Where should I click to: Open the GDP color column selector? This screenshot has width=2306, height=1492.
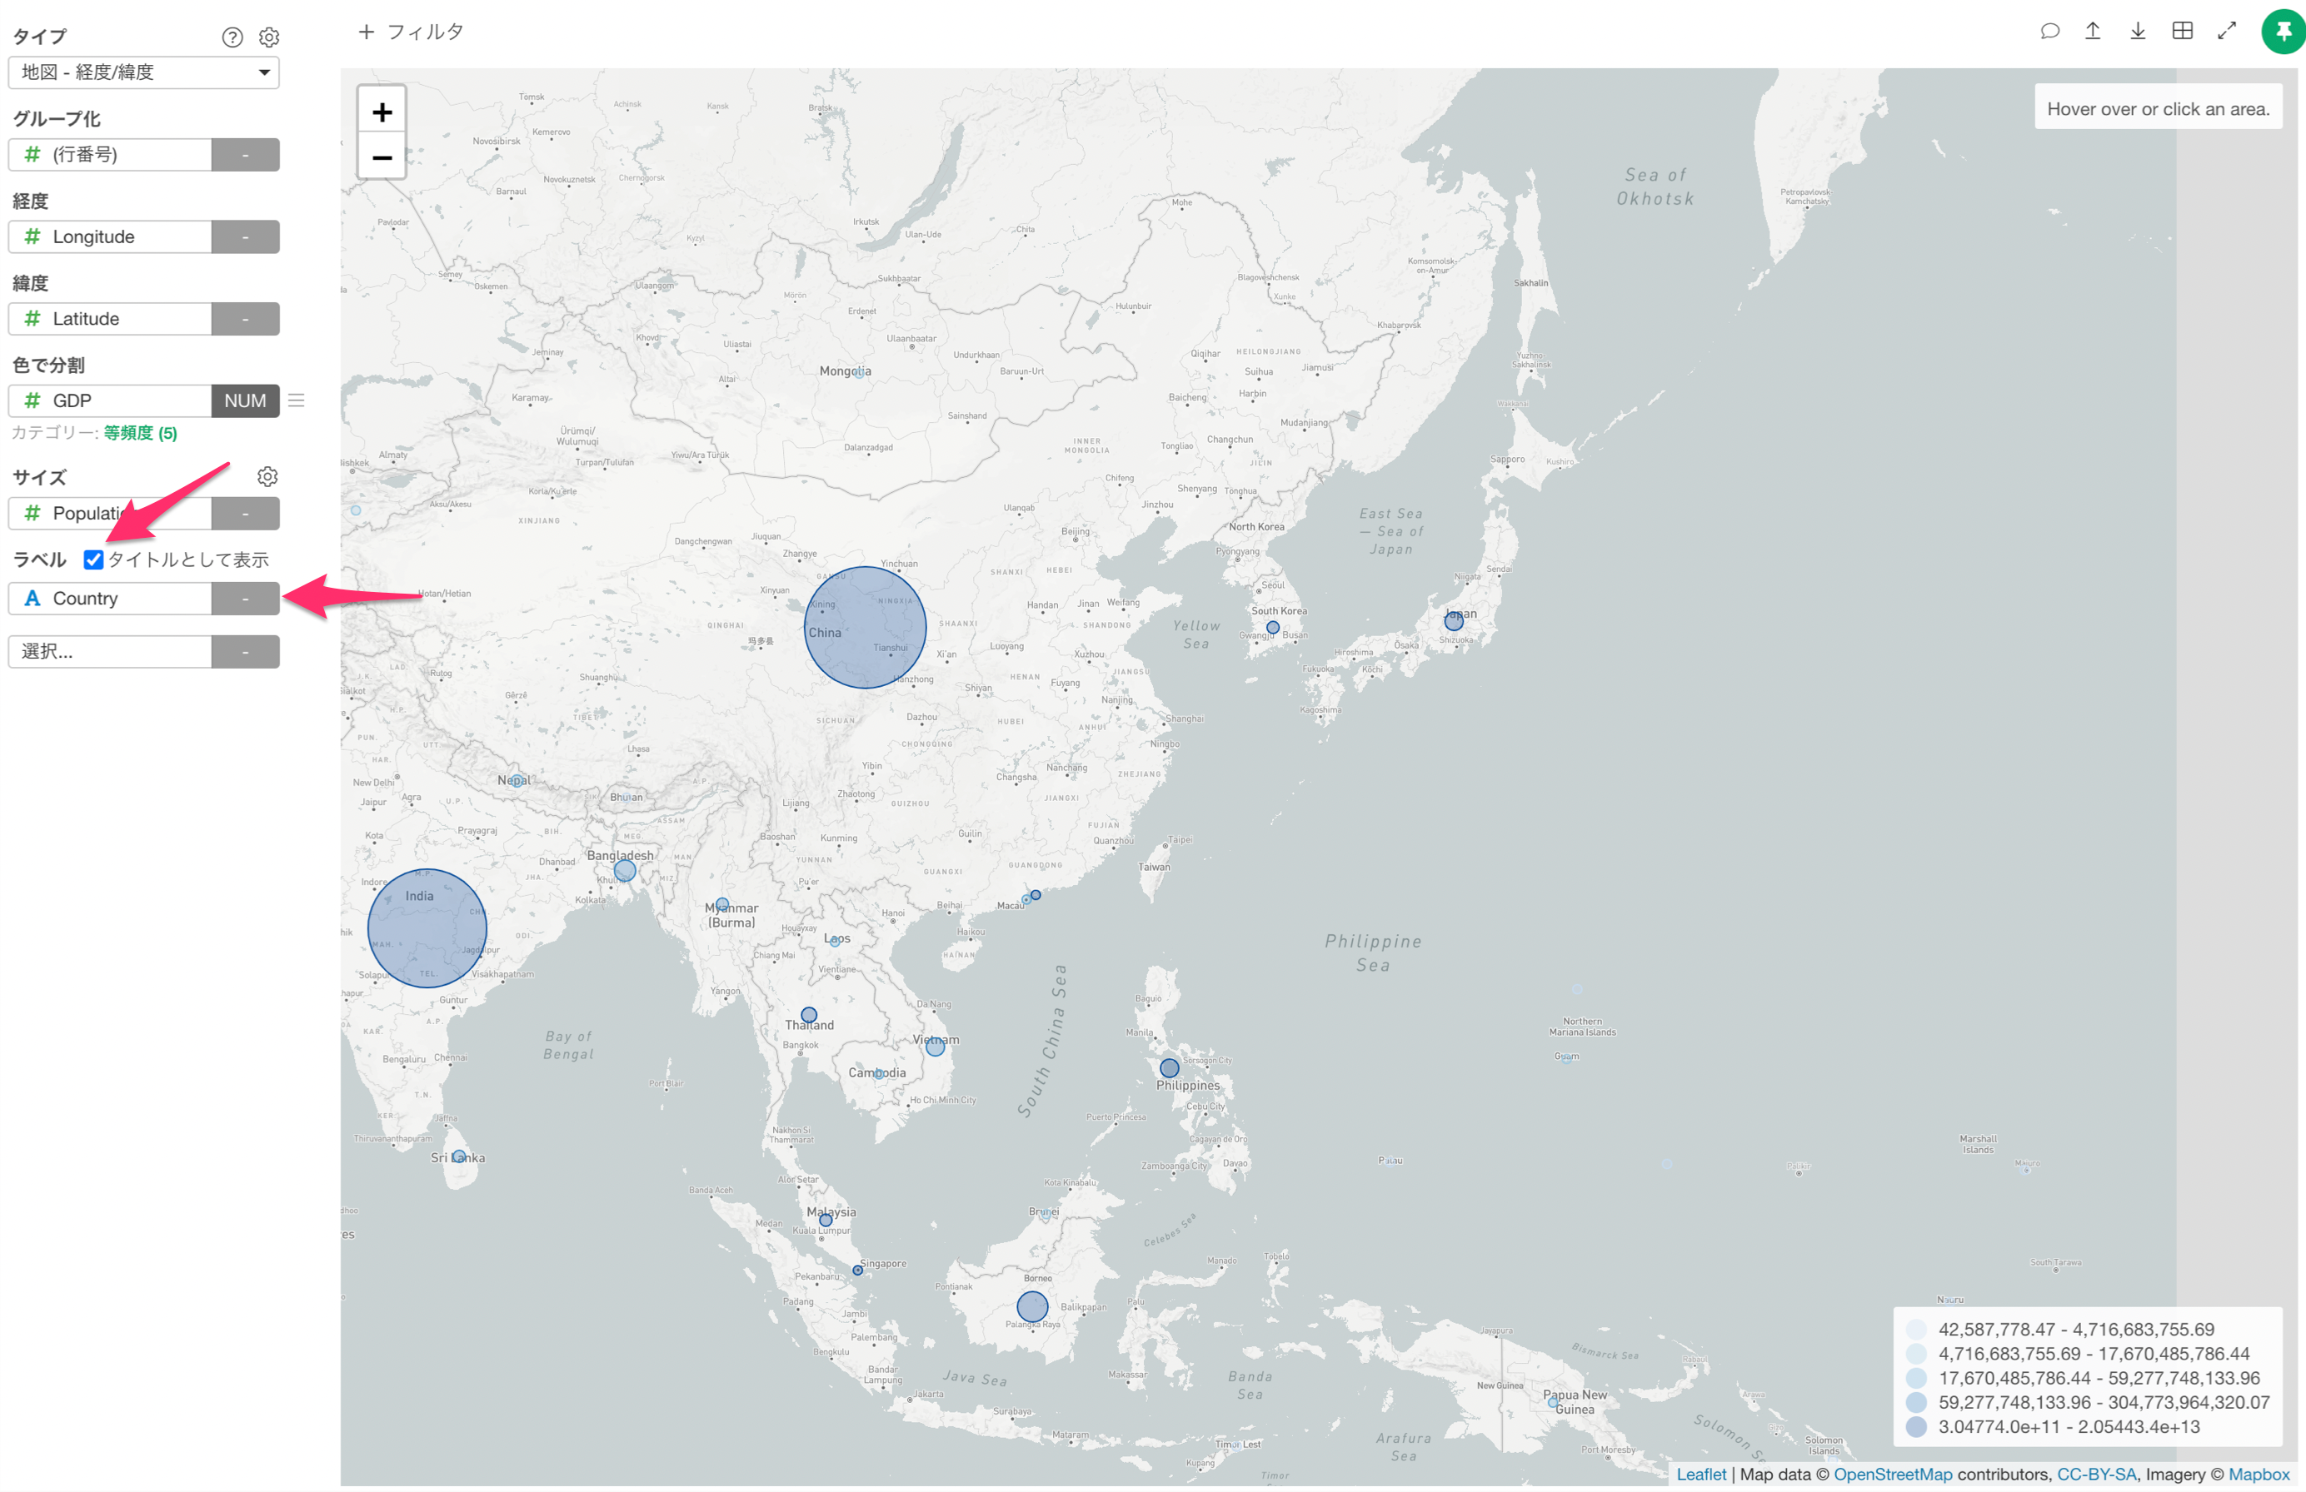(109, 400)
